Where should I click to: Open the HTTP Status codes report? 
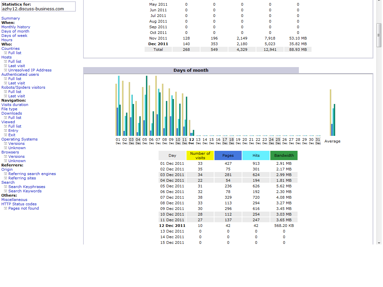click(19, 204)
